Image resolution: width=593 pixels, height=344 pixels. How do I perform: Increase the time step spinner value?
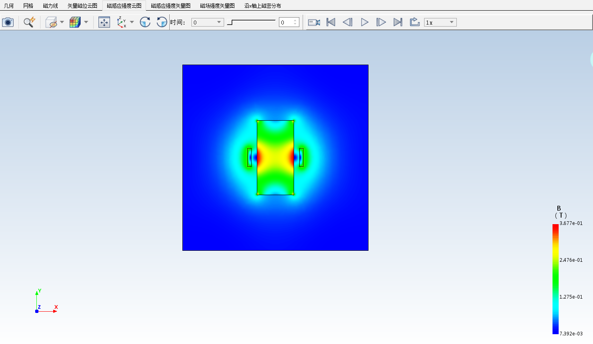coord(295,20)
